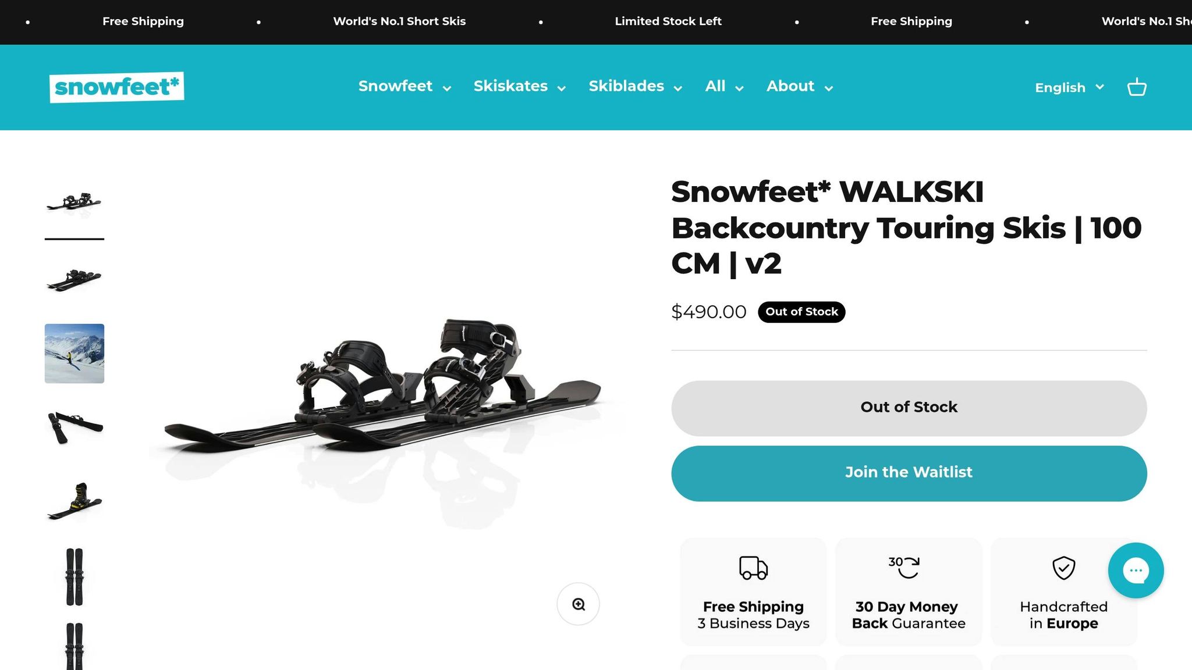Click the handcrafted shield checkmark icon

pos(1063,568)
